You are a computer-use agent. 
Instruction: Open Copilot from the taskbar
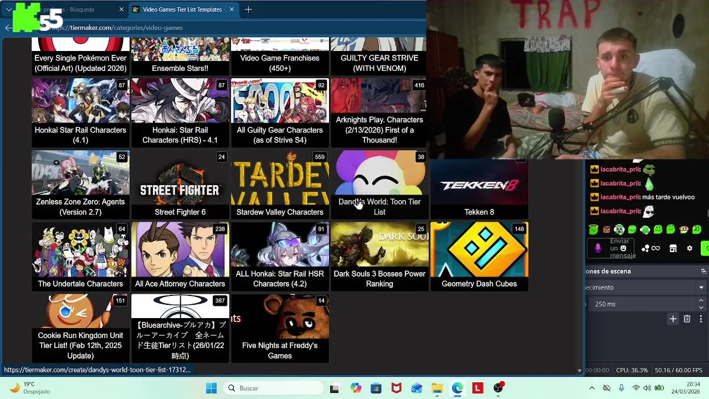click(x=356, y=388)
